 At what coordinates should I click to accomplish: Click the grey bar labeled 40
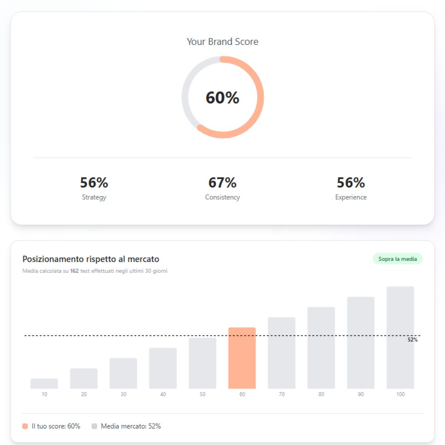coord(163,368)
